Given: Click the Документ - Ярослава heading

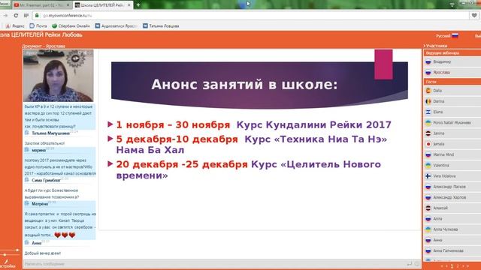Looking at the screenshot, I should 44,46.
